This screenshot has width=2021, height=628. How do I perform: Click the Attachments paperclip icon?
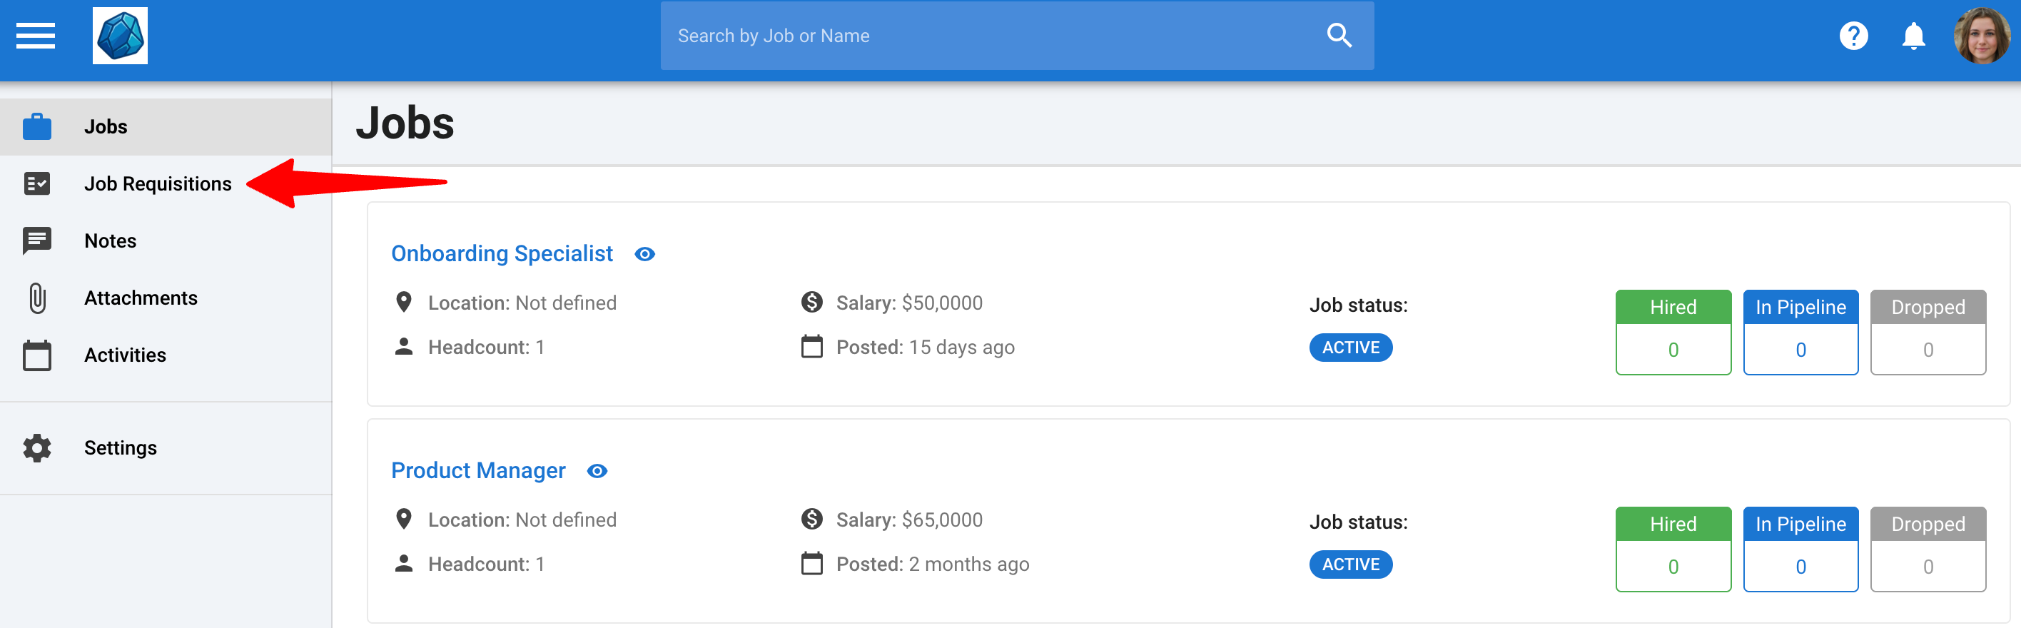pyautogui.click(x=37, y=298)
